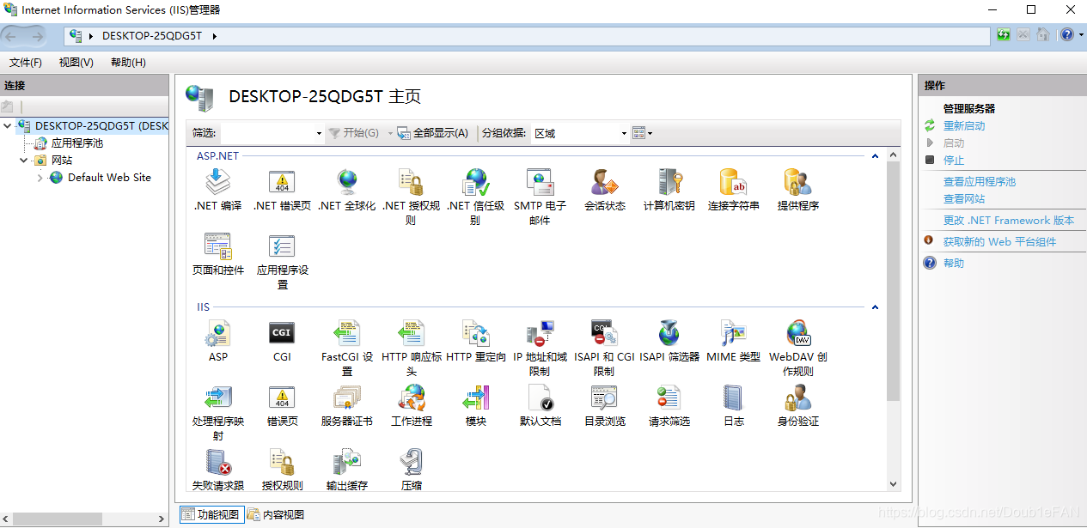
Task: Open 请求筛选 icon
Action: tap(669, 398)
